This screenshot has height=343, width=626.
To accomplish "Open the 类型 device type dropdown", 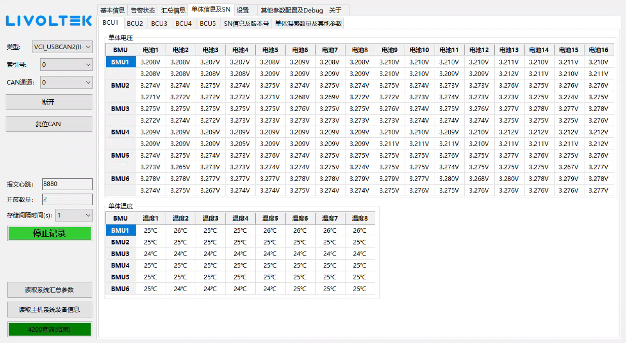I will pos(62,47).
